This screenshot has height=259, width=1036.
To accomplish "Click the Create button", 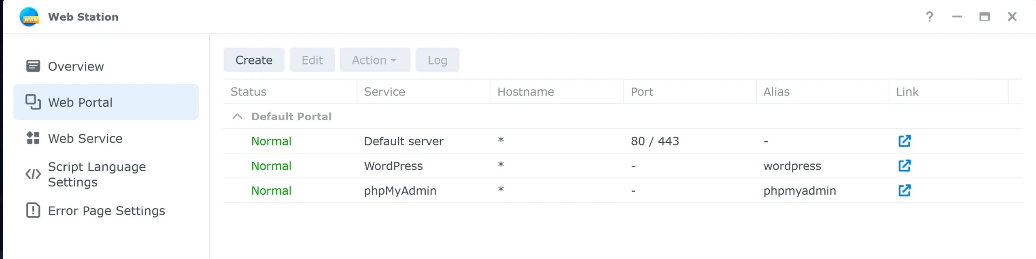I will click(x=254, y=60).
